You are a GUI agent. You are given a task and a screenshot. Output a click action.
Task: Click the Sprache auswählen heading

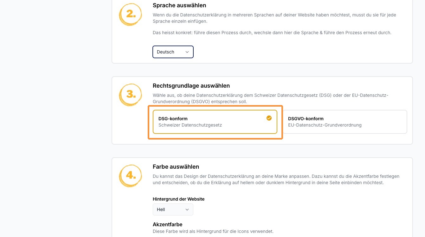[179, 5]
